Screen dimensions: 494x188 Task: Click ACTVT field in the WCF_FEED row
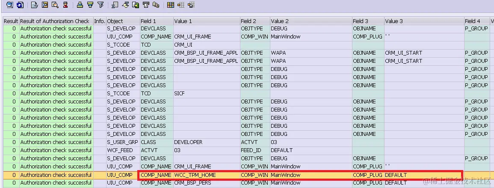pyautogui.click(x=157, y=150)
